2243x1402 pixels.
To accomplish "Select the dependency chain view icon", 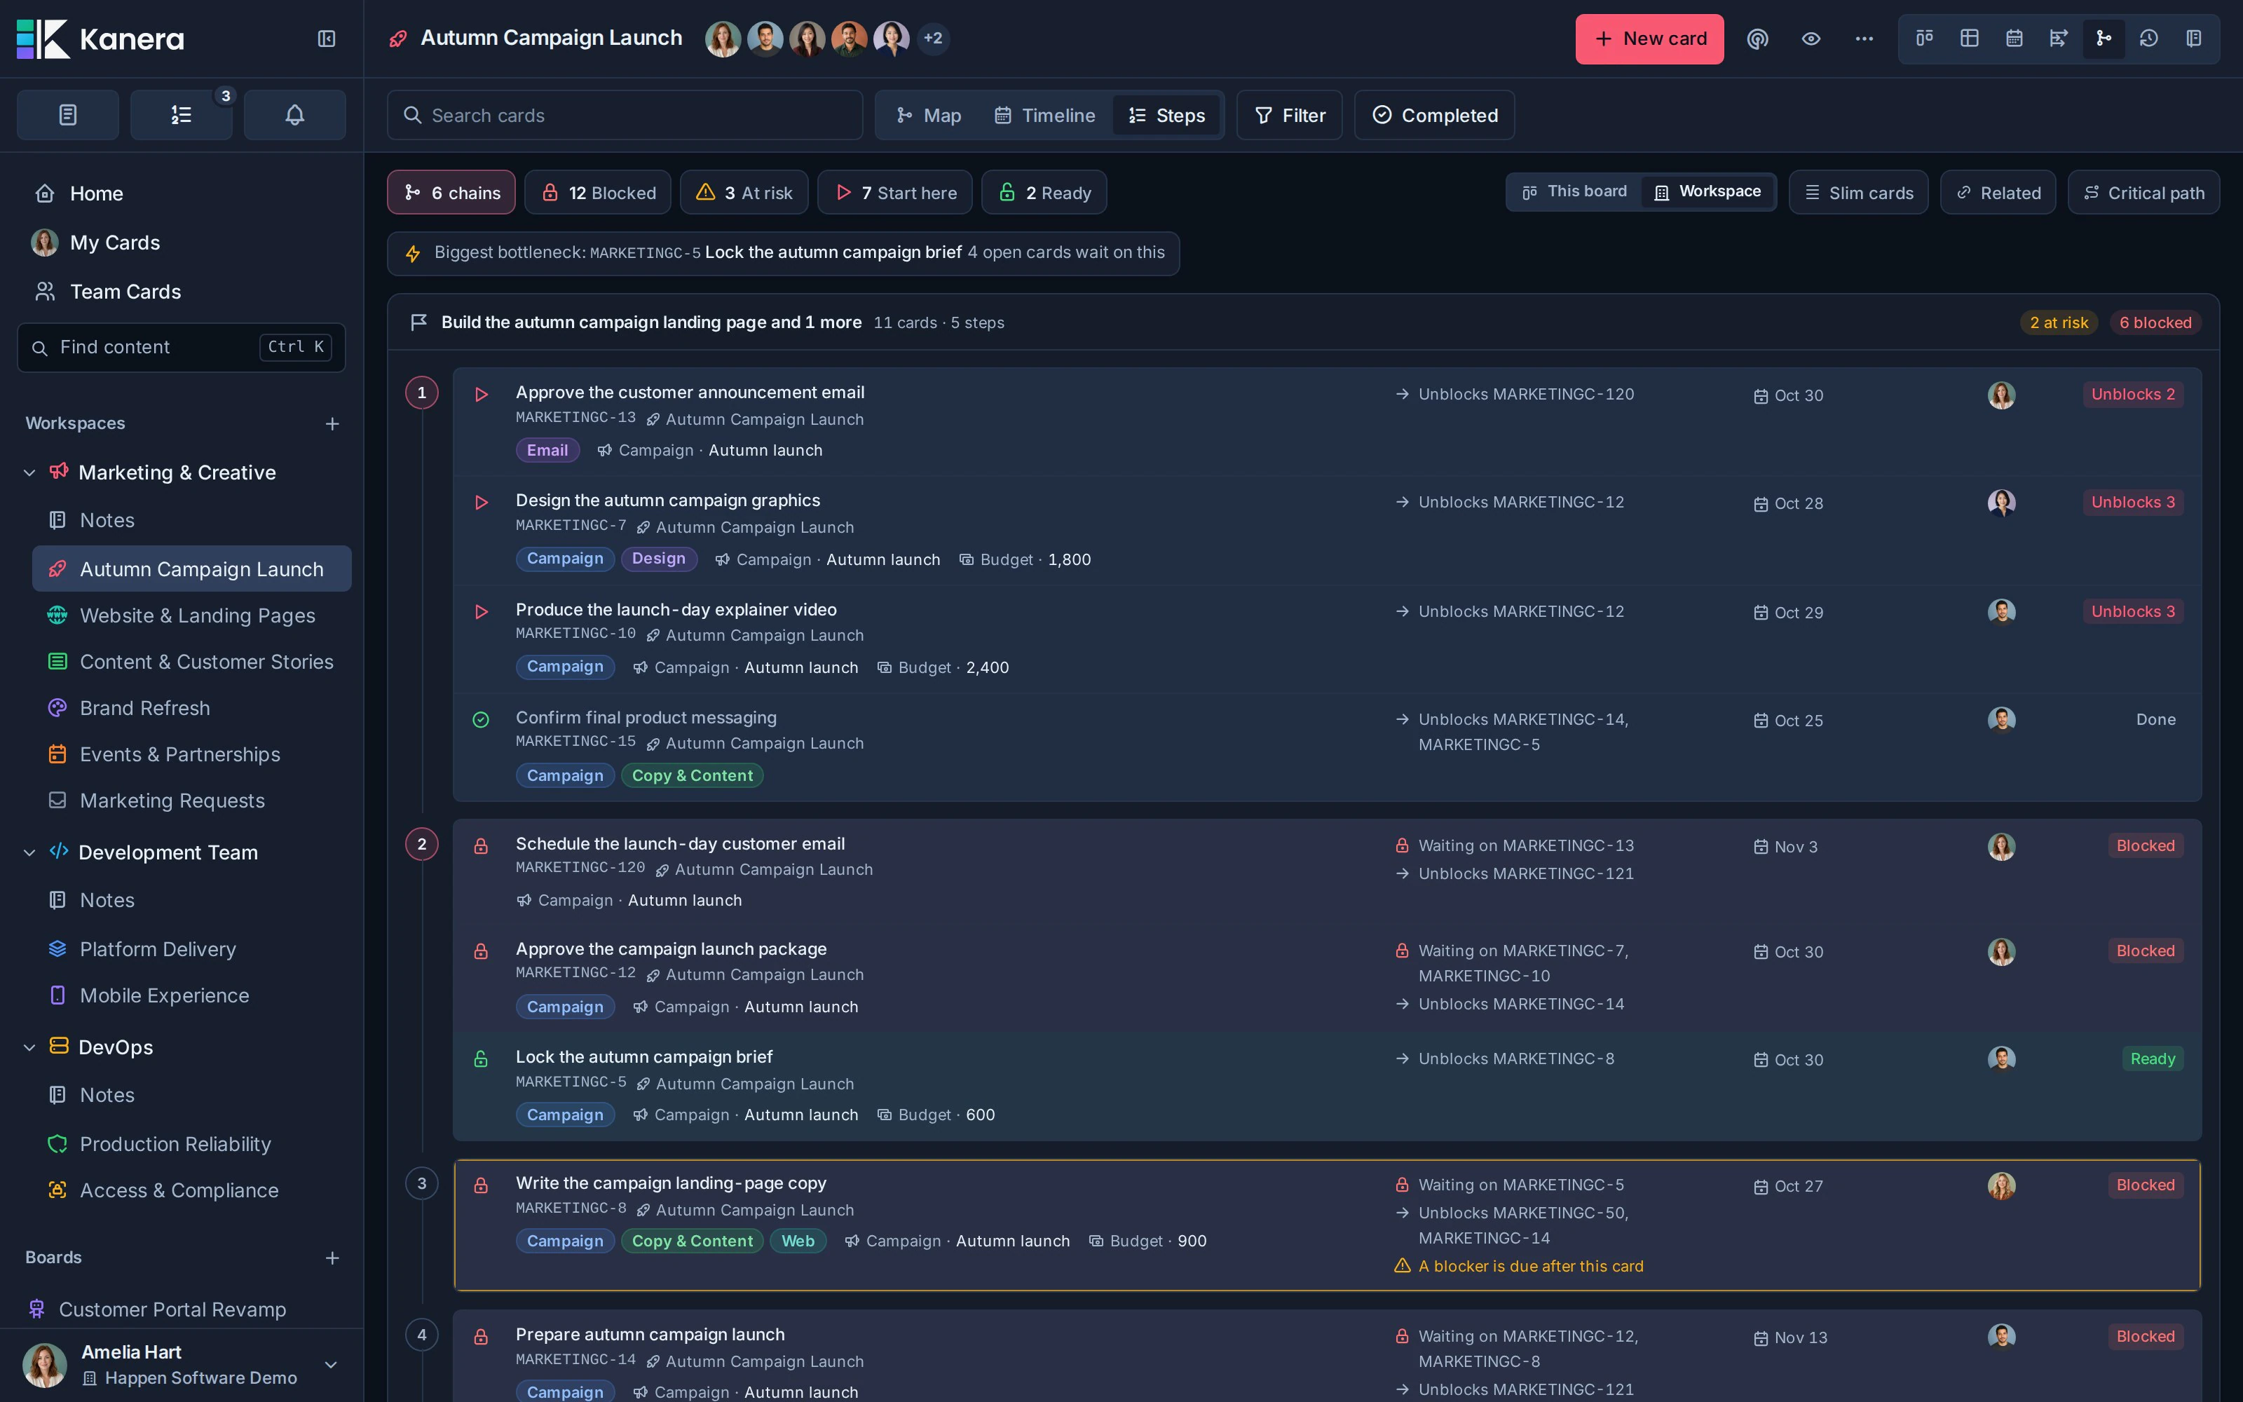I will pyautogui.click(x=2104, y=39).
